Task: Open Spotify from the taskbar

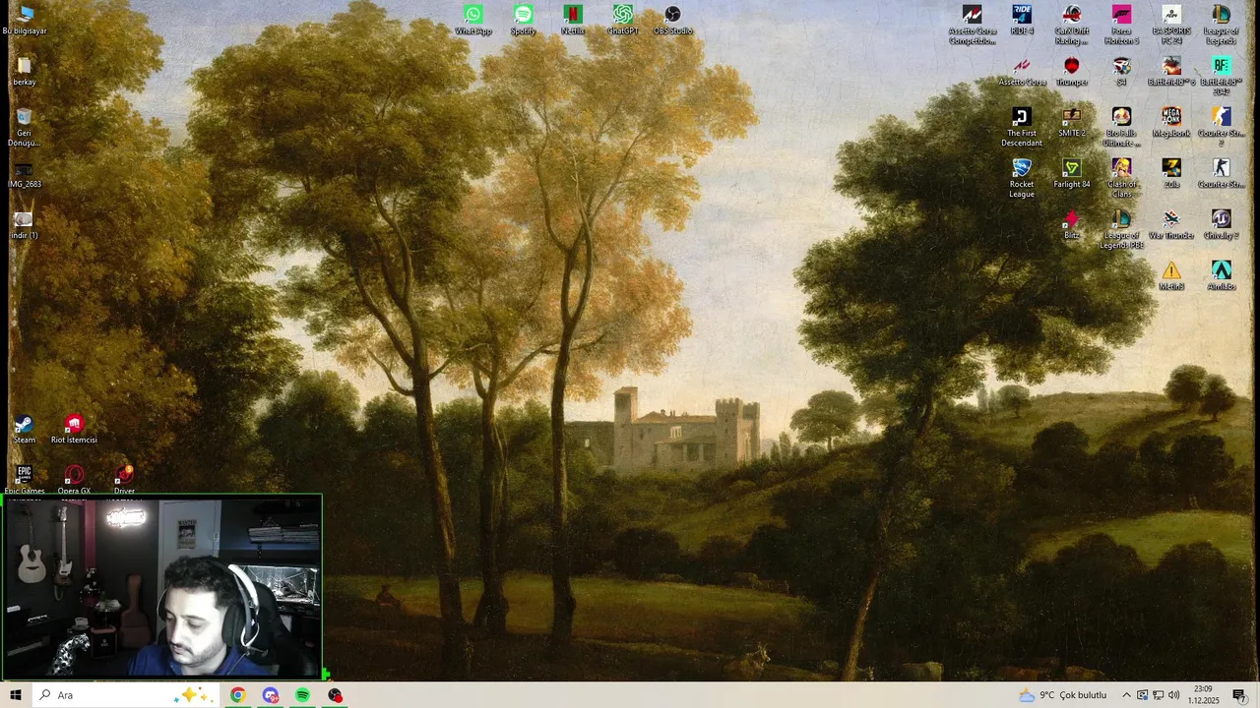Action: tap(303, 695)
